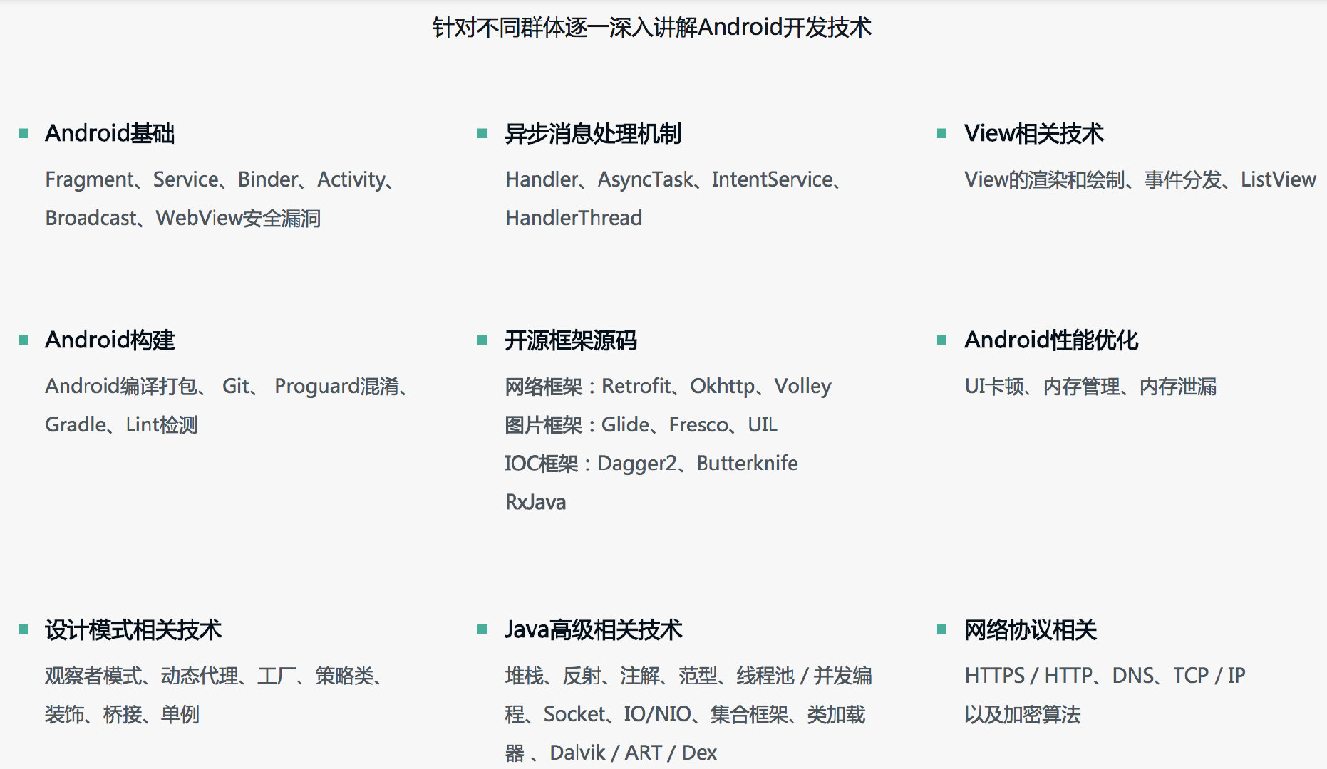Click the square bullet beside 开源框架源码
The height and width of the screenshot is (769, 1327).
[483, 340]
